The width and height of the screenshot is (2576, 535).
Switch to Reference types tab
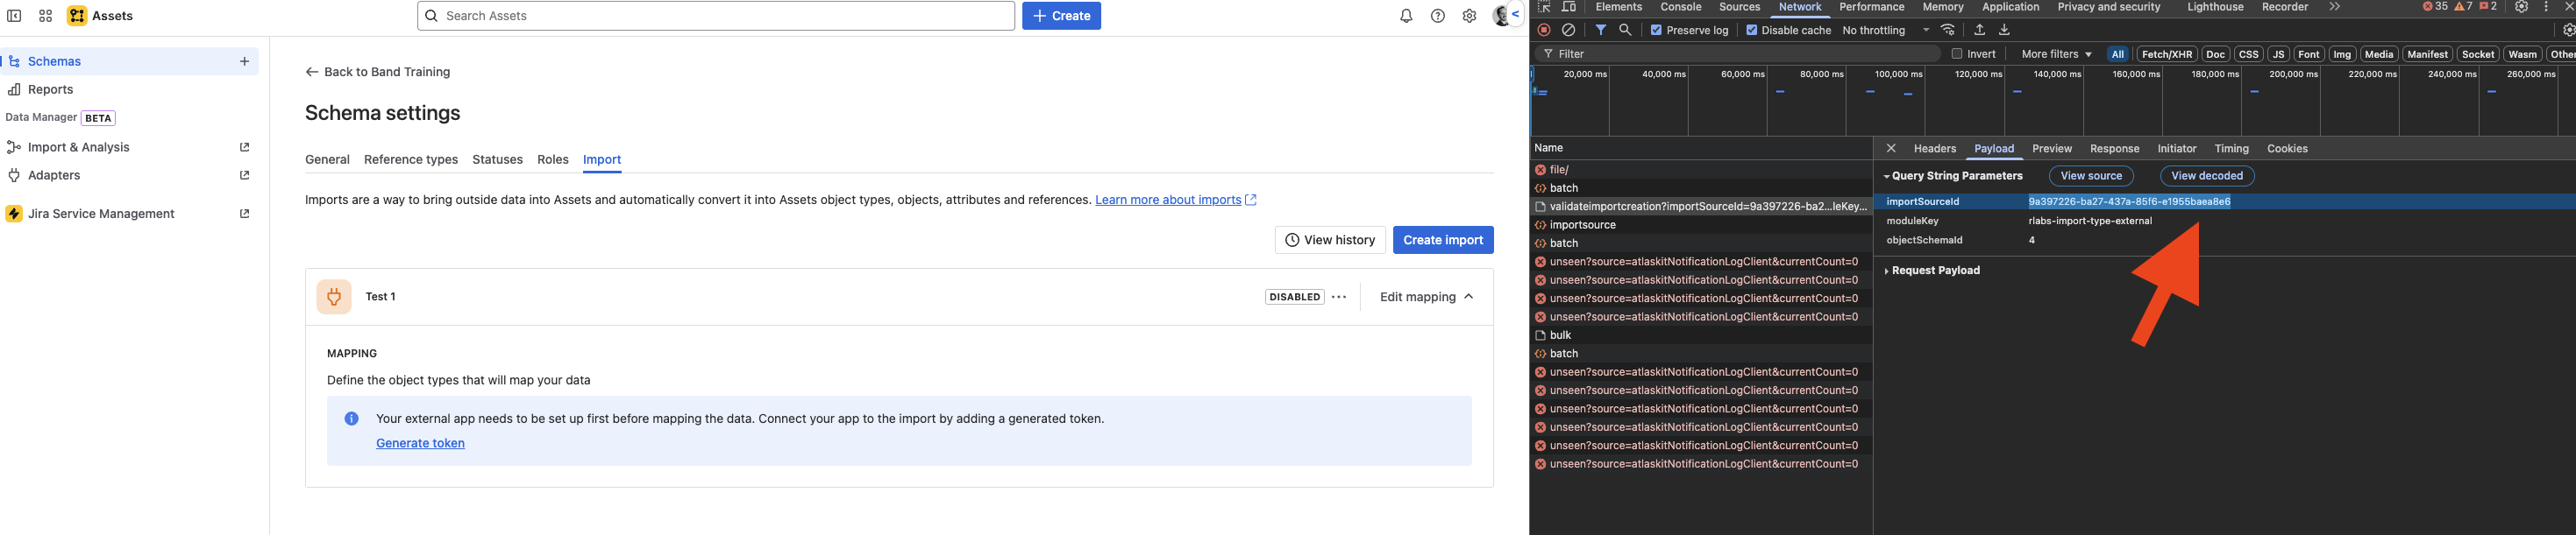click(x=411, y=159)
